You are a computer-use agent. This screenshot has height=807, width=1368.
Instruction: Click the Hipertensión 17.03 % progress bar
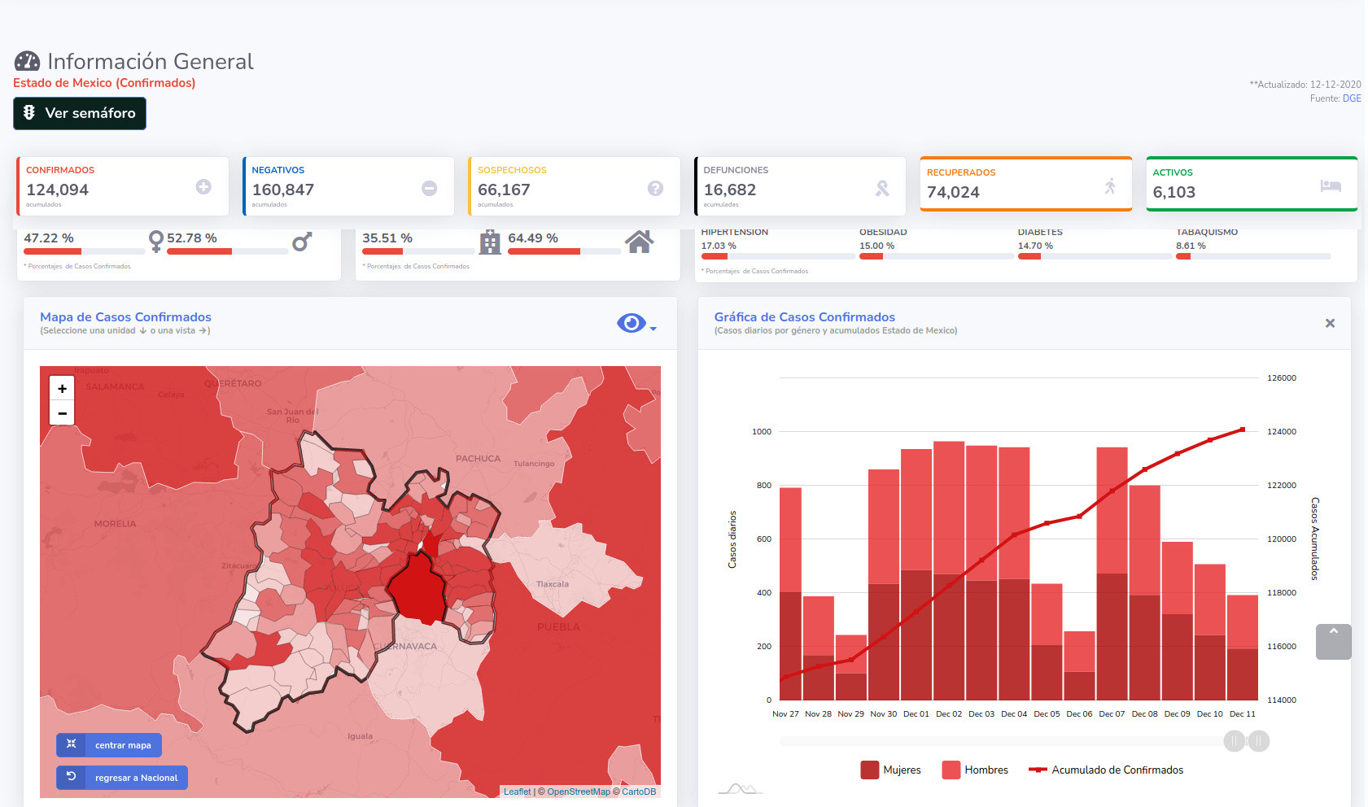778,256
